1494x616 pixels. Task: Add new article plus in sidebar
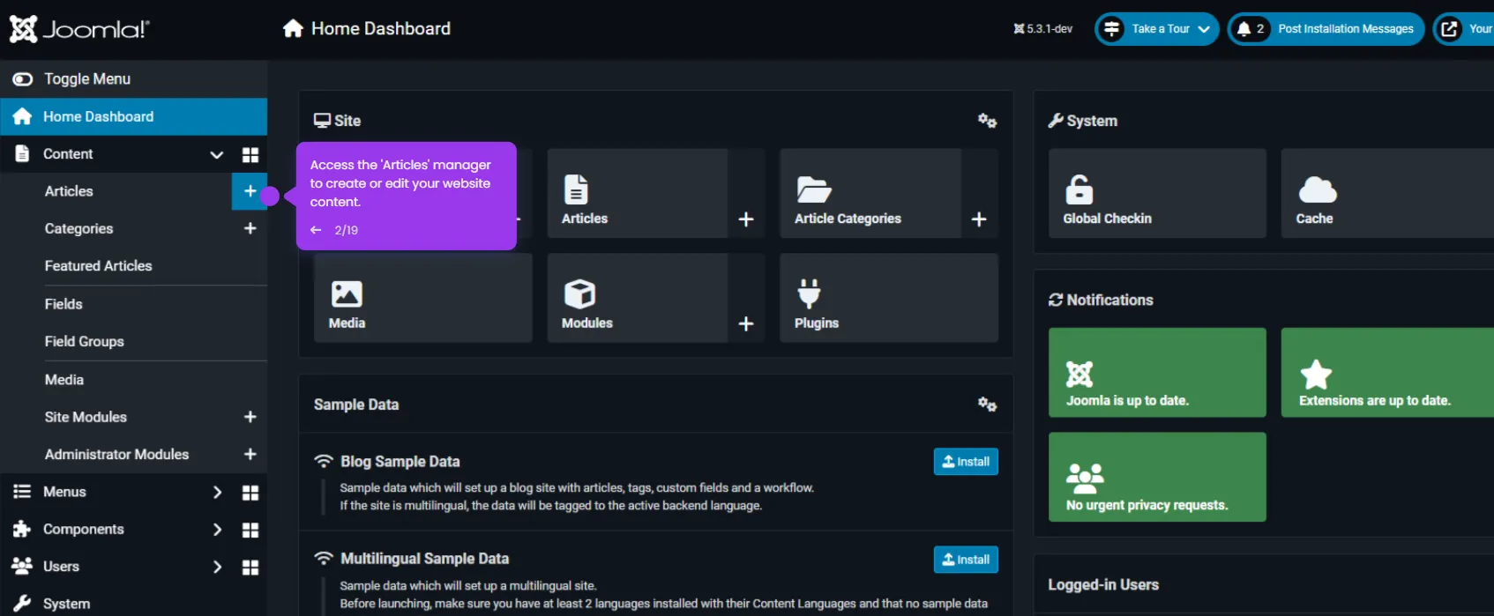click(250, 191)
